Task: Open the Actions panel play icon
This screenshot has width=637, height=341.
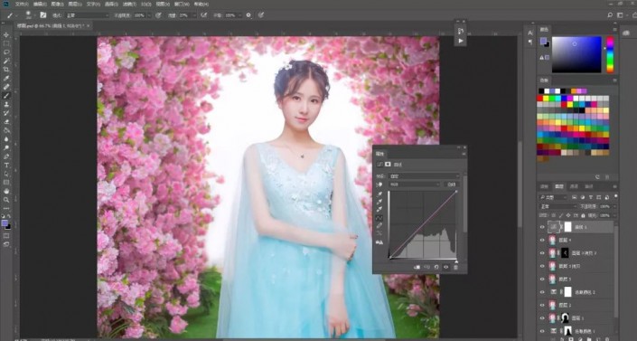Action: (x=460, y=41)
